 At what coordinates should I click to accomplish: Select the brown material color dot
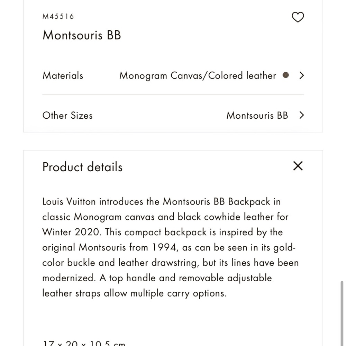(285, 75)
